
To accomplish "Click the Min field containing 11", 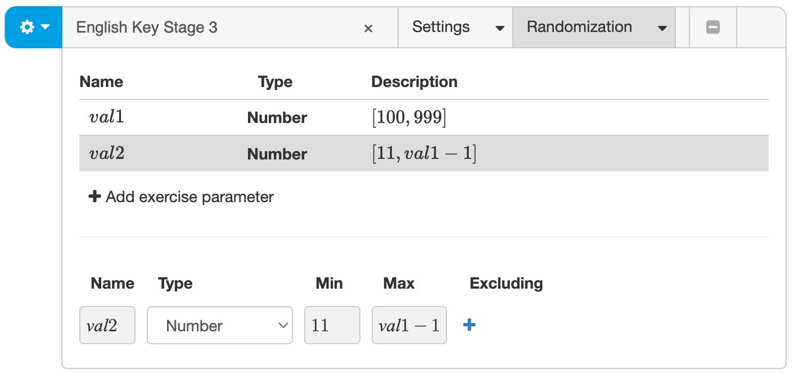I will pyautogui.click(x=332, y=325).
